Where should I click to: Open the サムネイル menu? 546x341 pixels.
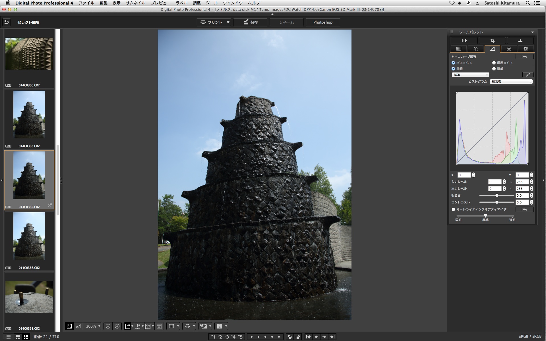pyautogui.click(x=136, y=3)
